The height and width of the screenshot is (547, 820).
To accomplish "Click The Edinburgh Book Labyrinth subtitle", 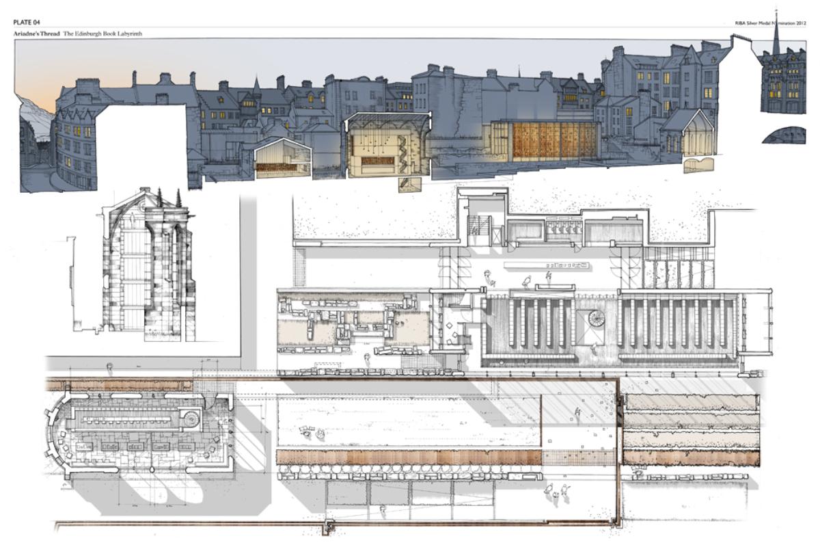I will (103, 34).
